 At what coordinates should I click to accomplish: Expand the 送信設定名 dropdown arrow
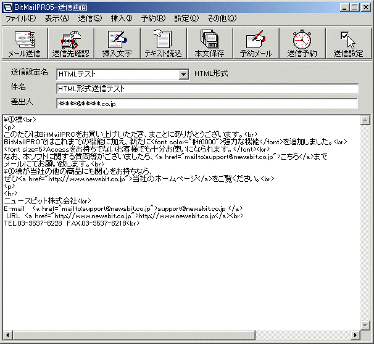(x=183, y=75)
